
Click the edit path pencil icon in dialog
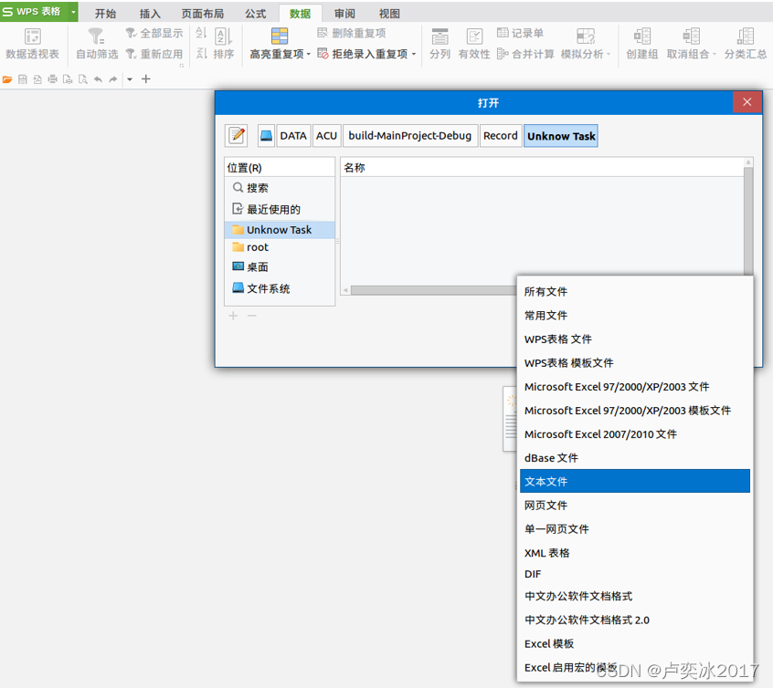point(237,135)
